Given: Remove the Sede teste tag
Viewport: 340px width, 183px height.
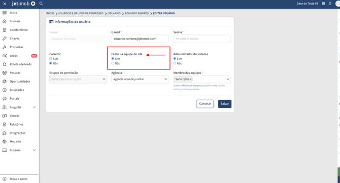Looking at the screenshot, I should (191, 79).
